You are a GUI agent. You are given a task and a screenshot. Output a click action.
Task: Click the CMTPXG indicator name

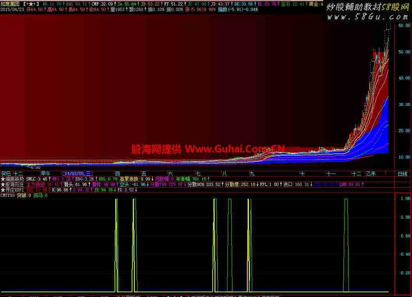(8, 195)
